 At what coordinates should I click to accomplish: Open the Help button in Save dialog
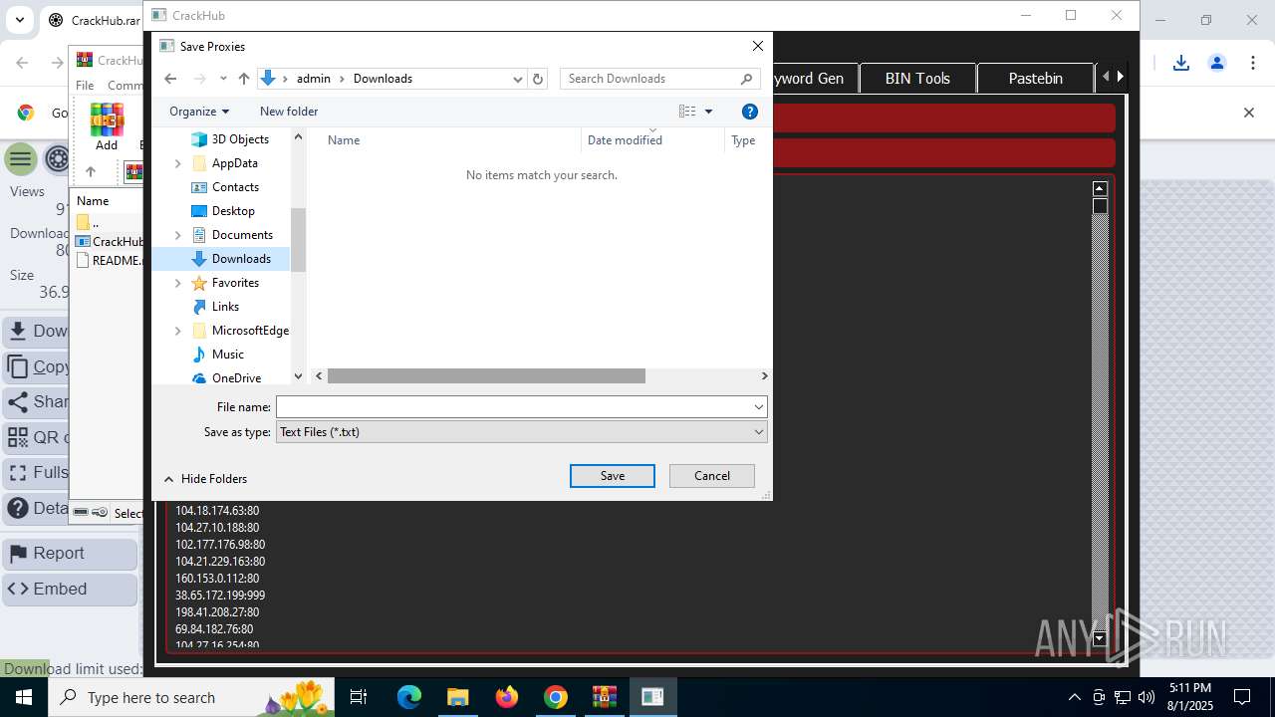click(750, 112)
